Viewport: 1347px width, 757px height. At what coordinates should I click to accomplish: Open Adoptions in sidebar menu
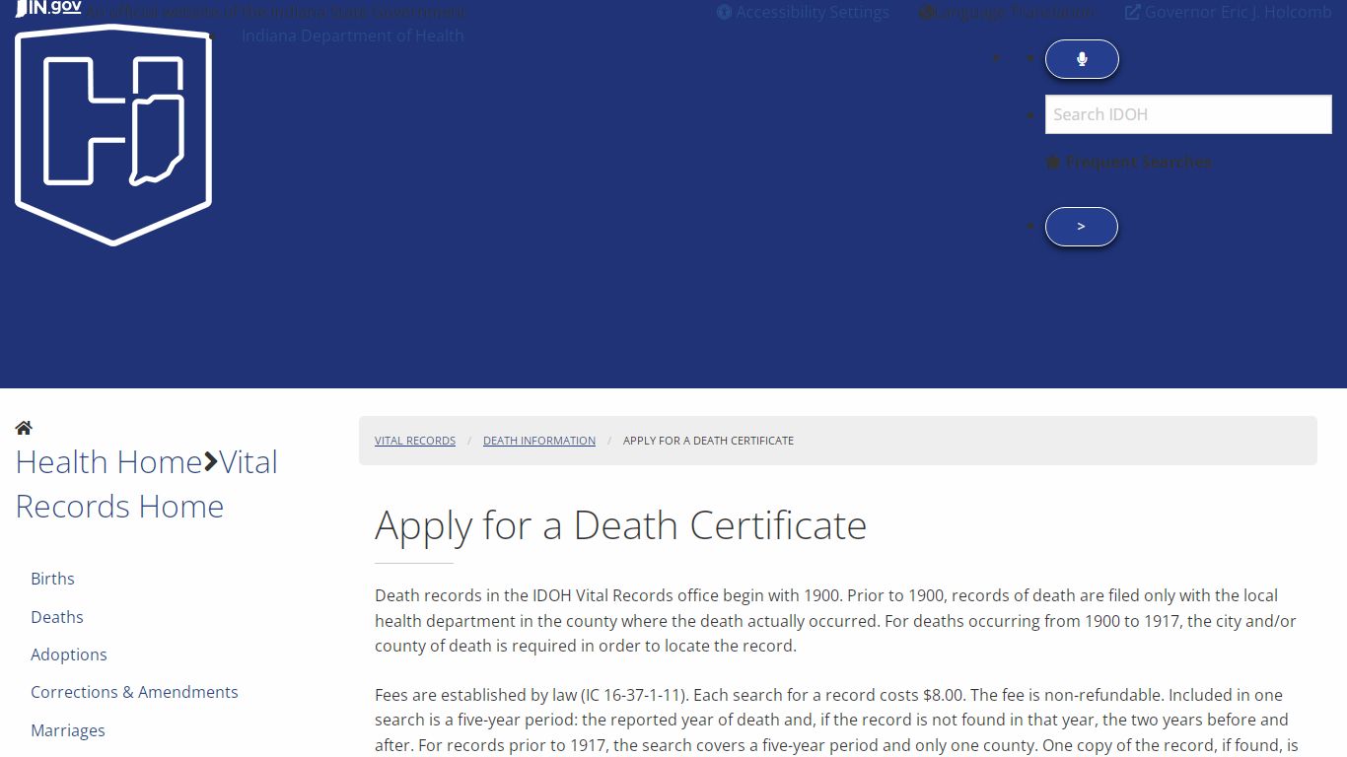click(68, 654)
